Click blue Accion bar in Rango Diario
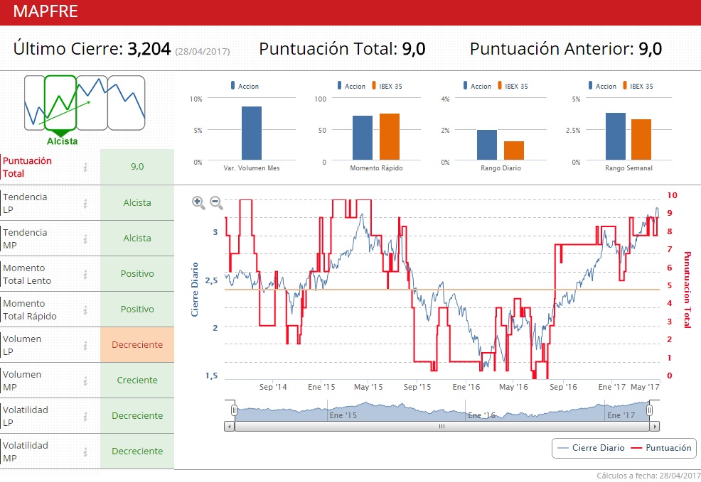The width and height of the screenshot is (701, 482). (487, 145)
